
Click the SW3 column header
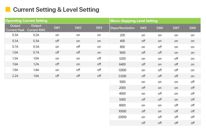[99, 28]
